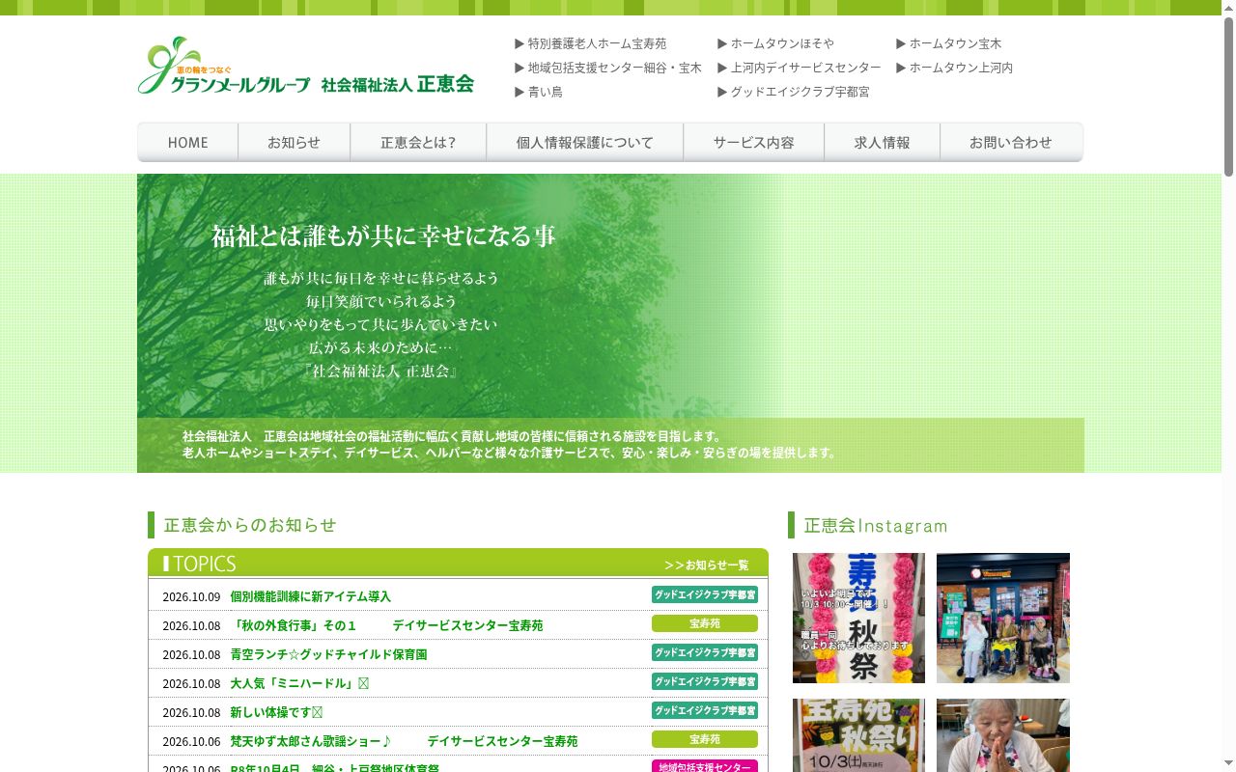Click the 2026.10.09 date text
This screenshot has height=772, width=1236.
[191, 596]
